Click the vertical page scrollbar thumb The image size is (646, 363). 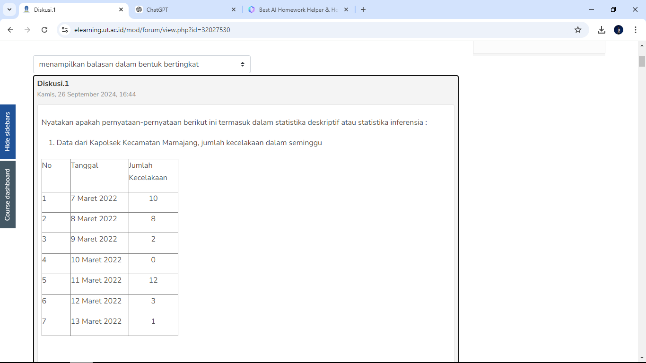(642, 61)
